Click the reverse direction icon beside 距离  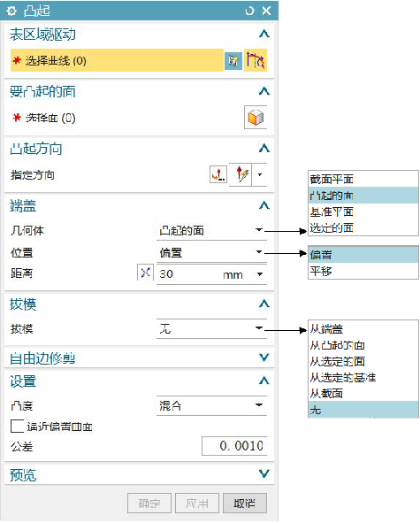[x=145, y=273]
